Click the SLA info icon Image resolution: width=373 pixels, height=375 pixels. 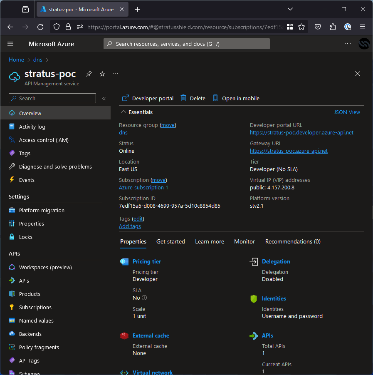(144, 298)
